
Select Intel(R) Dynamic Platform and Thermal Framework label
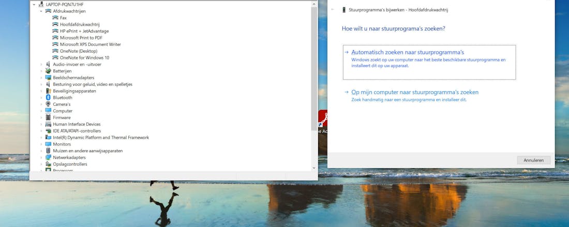tap(101, 138)
